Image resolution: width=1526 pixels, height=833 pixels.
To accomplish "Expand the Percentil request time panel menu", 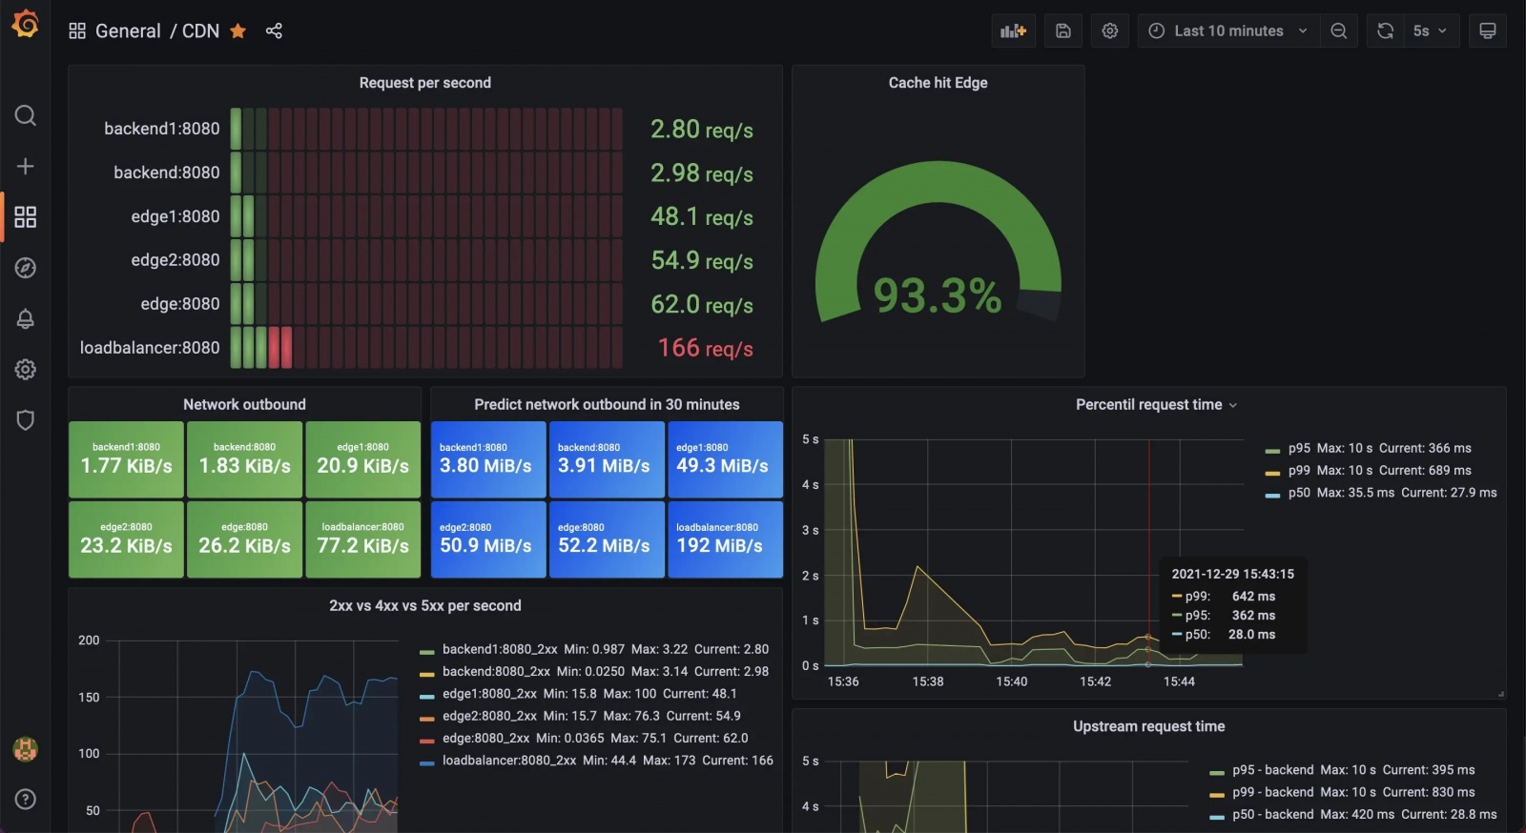I will tap(1156, 405).
